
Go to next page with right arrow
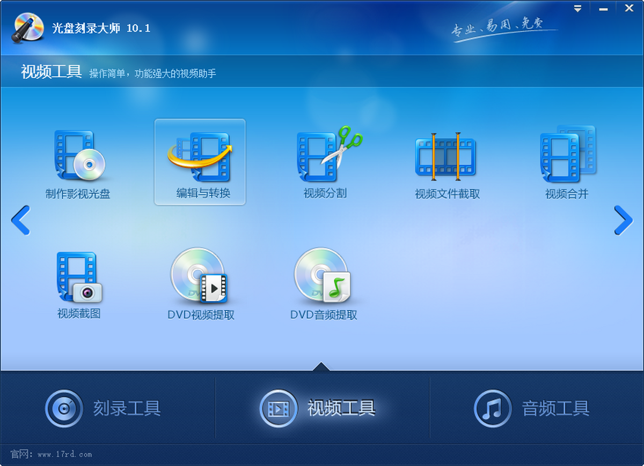(623, 220)
